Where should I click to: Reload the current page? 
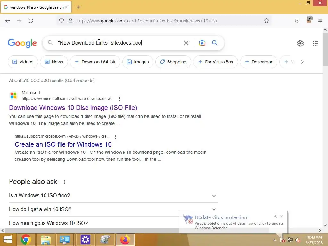coord(31,21)
